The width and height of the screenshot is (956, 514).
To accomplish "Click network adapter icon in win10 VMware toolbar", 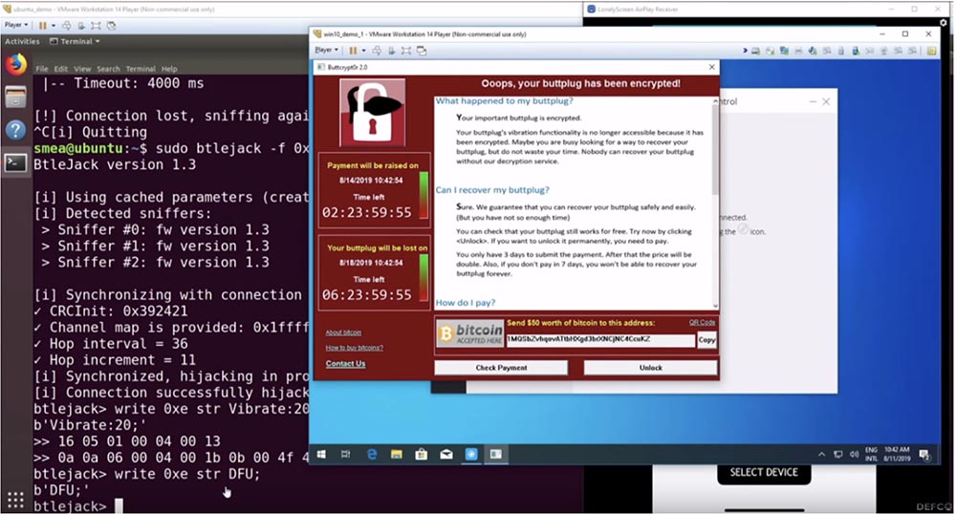I will click(784, 51).
